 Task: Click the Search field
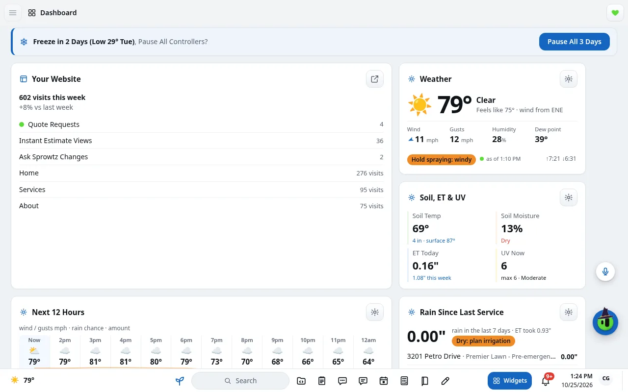click(x=240, y=381)
